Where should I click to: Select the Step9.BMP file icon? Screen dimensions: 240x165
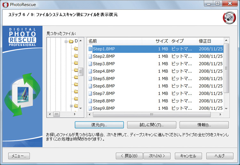pos(90,109)
